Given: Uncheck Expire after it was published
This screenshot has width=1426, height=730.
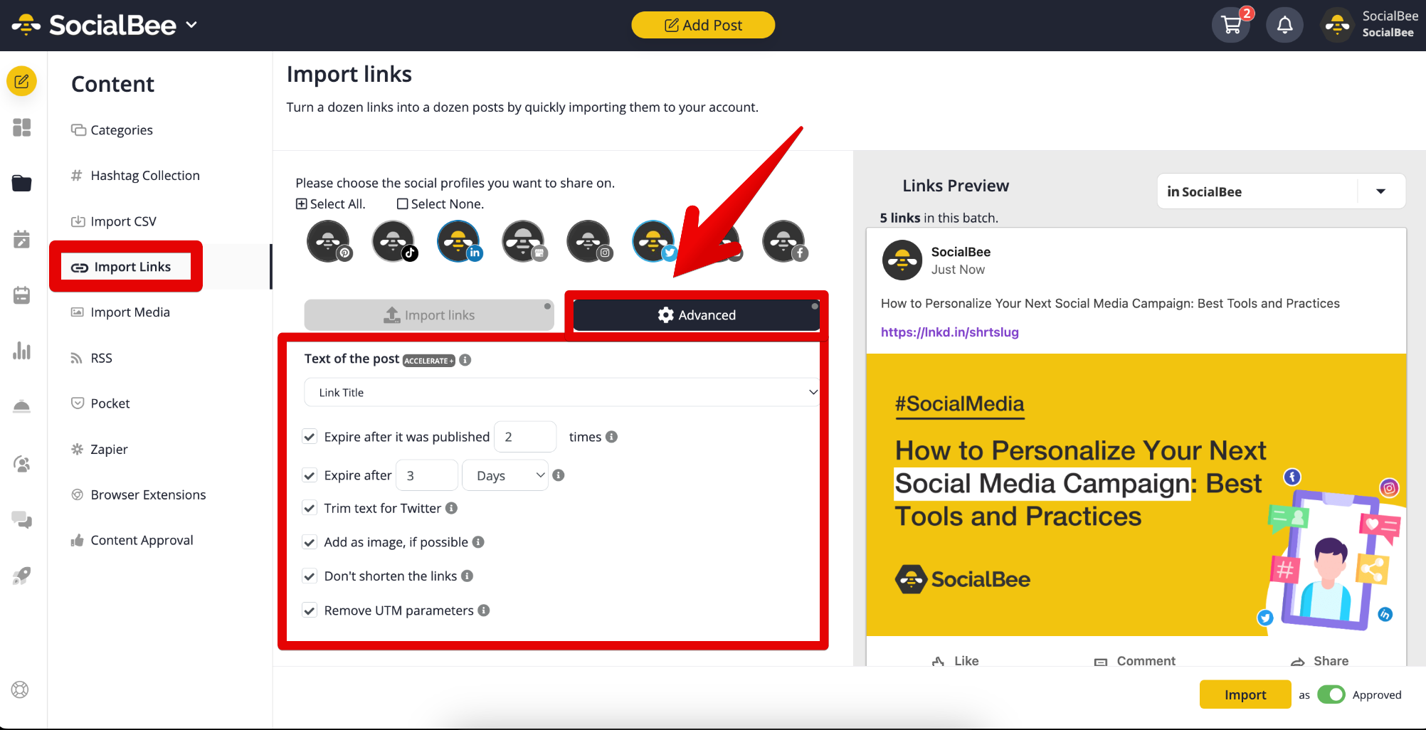Looking at the screenshot, I should [310, 437].
